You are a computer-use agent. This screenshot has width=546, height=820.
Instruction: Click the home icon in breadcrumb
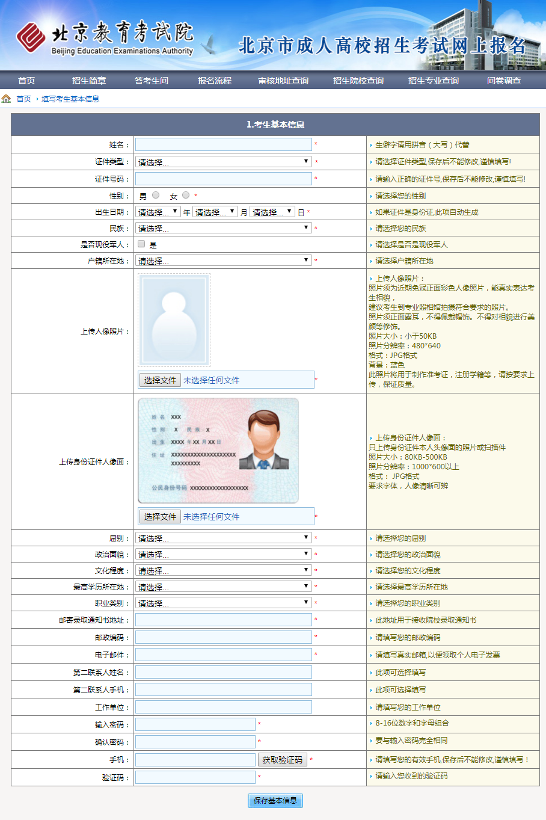(7, 99)
